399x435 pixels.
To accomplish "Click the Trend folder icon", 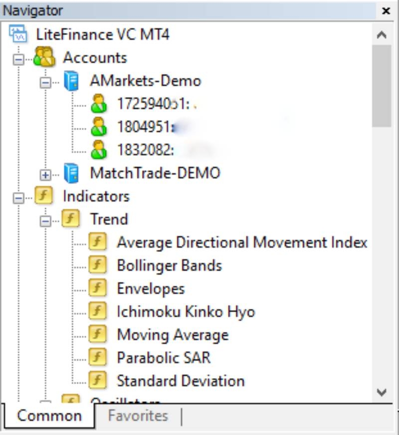I will coord(70,218).
